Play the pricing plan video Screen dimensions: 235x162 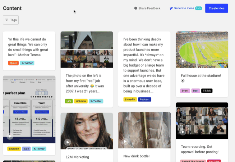[10, 136]
